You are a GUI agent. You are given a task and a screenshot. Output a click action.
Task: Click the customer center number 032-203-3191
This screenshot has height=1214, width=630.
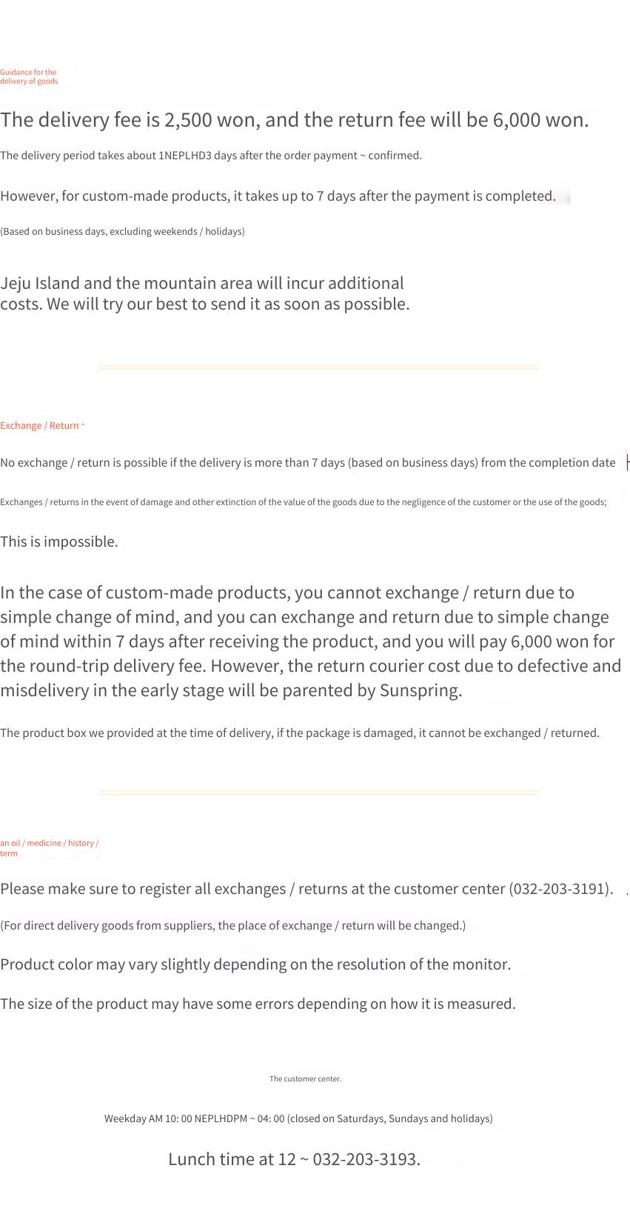pyautogui.click(x=560, y=889)
